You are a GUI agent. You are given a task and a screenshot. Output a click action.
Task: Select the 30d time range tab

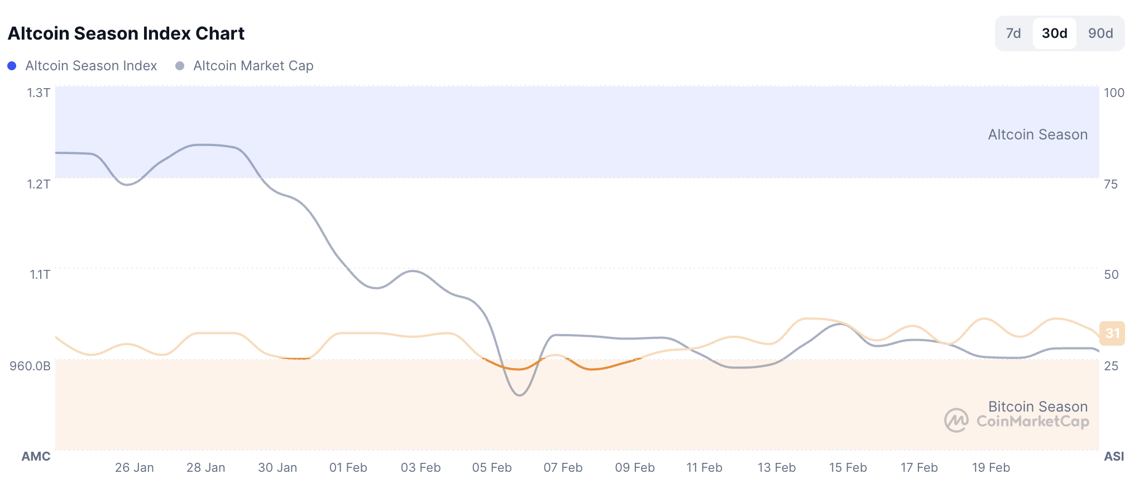tap(1054, 33)
